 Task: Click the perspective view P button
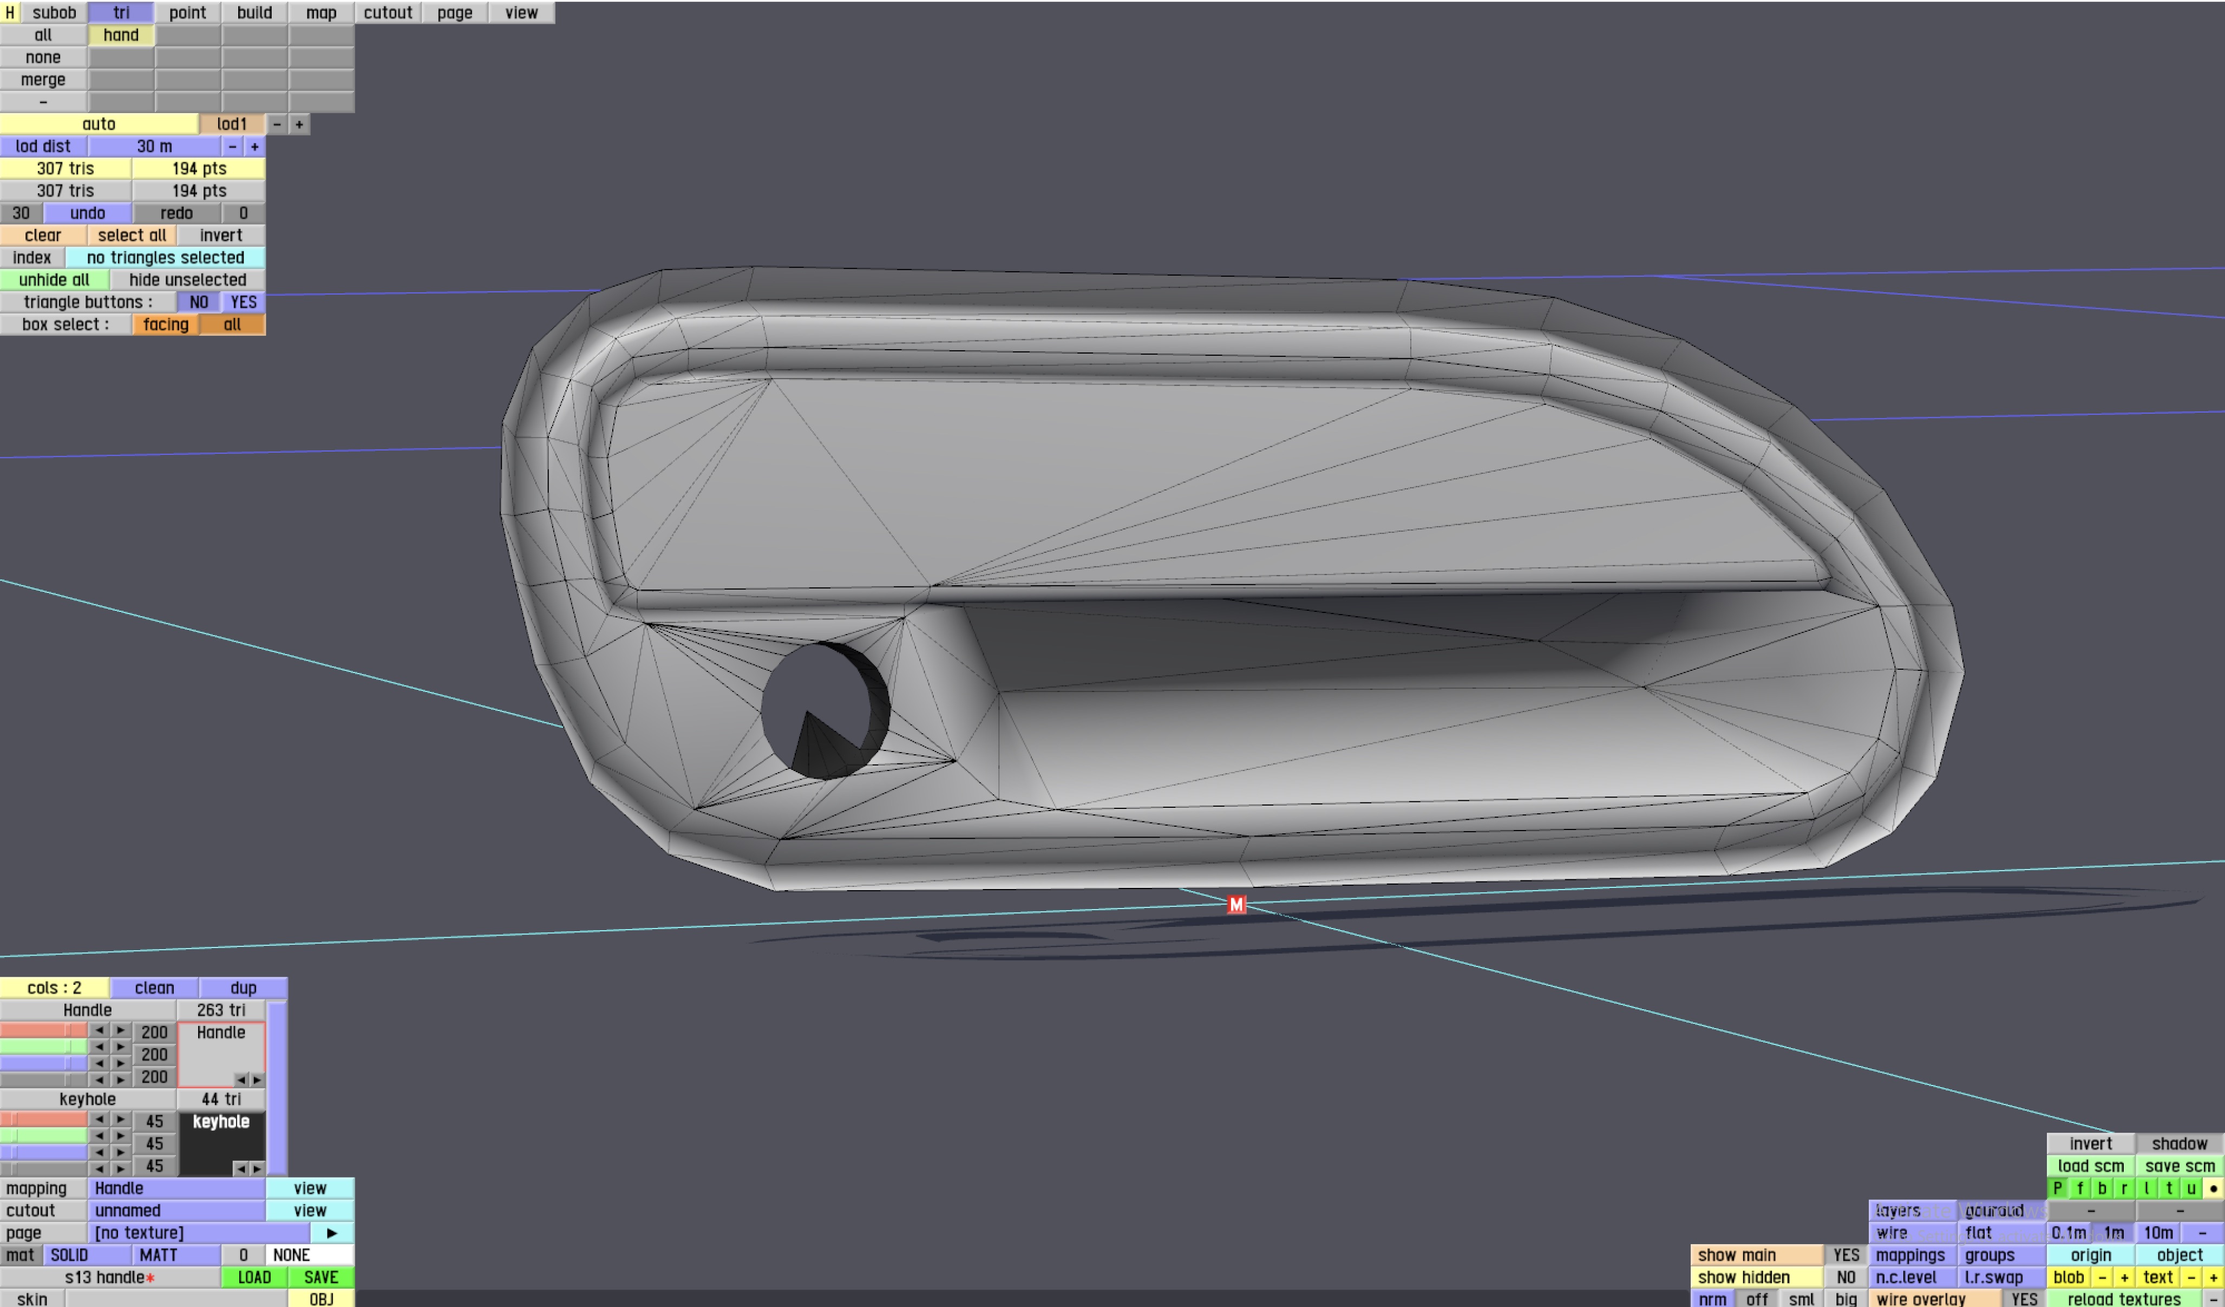2057,1188
